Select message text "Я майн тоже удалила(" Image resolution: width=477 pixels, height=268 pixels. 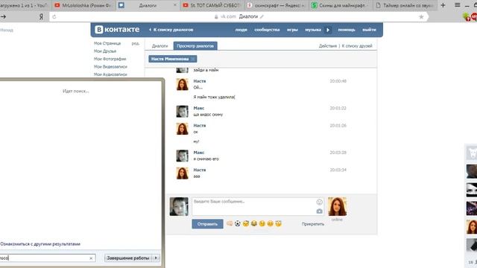[x=214, y=98]
